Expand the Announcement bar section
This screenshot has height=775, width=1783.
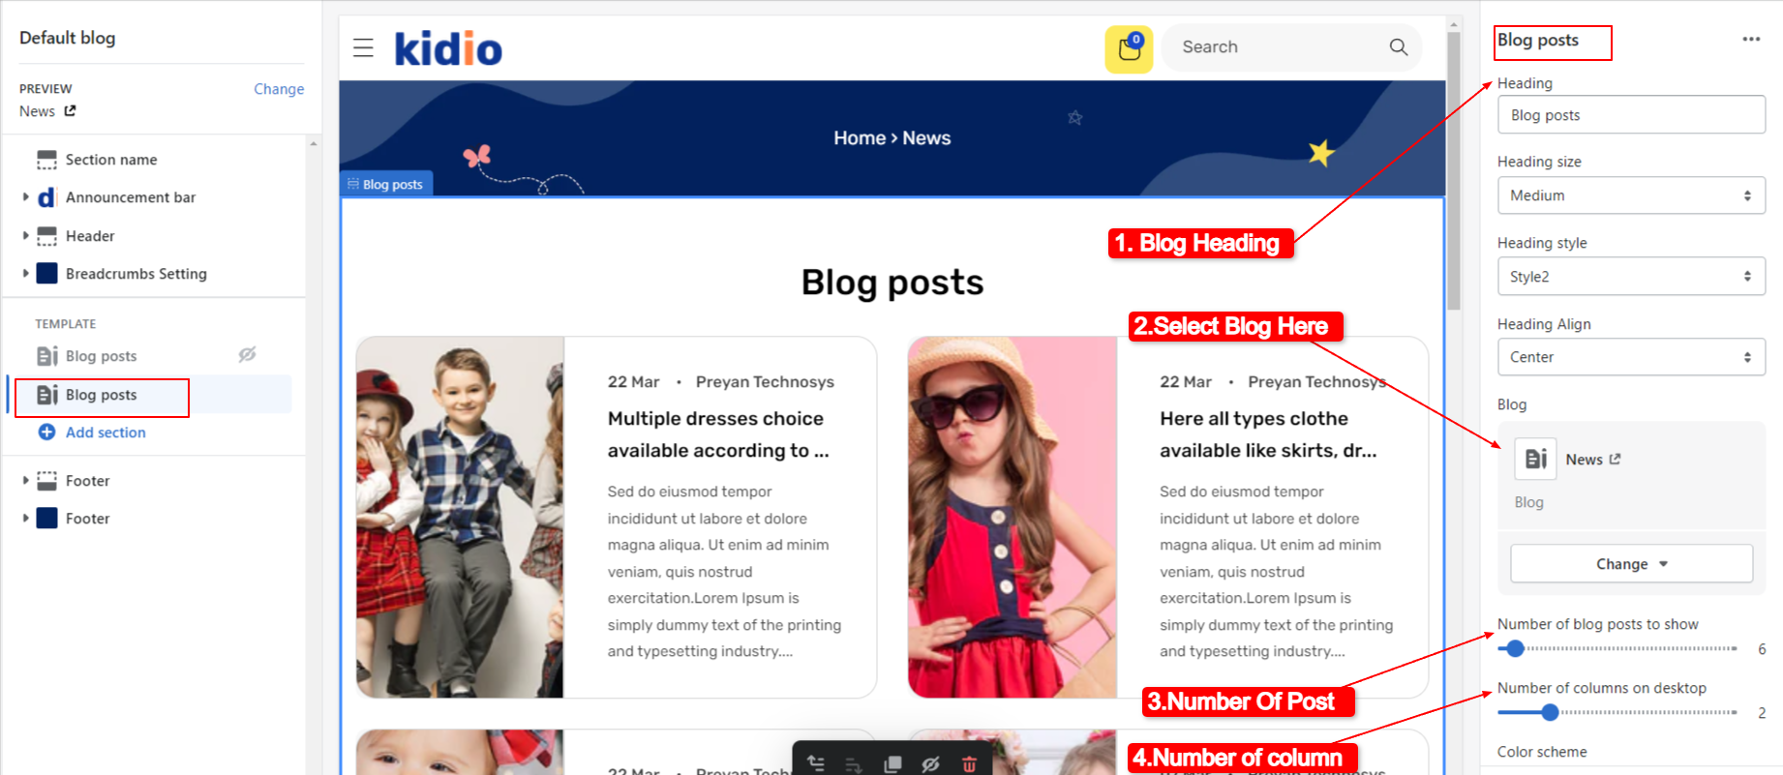[25, 197]
